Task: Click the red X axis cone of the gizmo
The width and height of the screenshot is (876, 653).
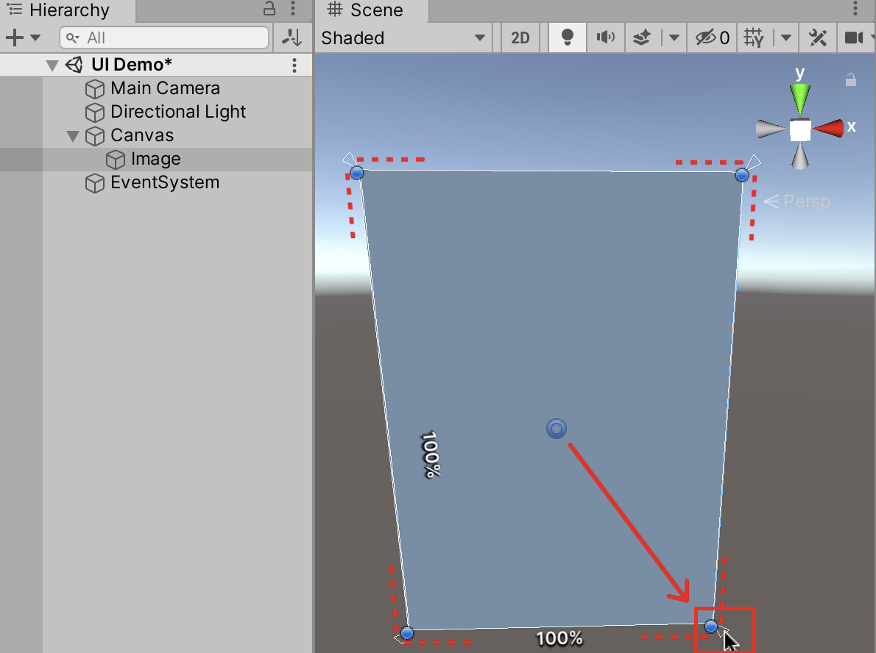Action: tap(829, 128)
